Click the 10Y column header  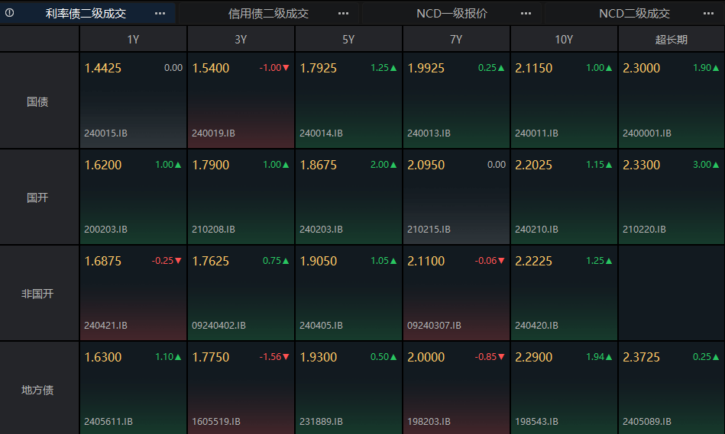click(564, 39)
